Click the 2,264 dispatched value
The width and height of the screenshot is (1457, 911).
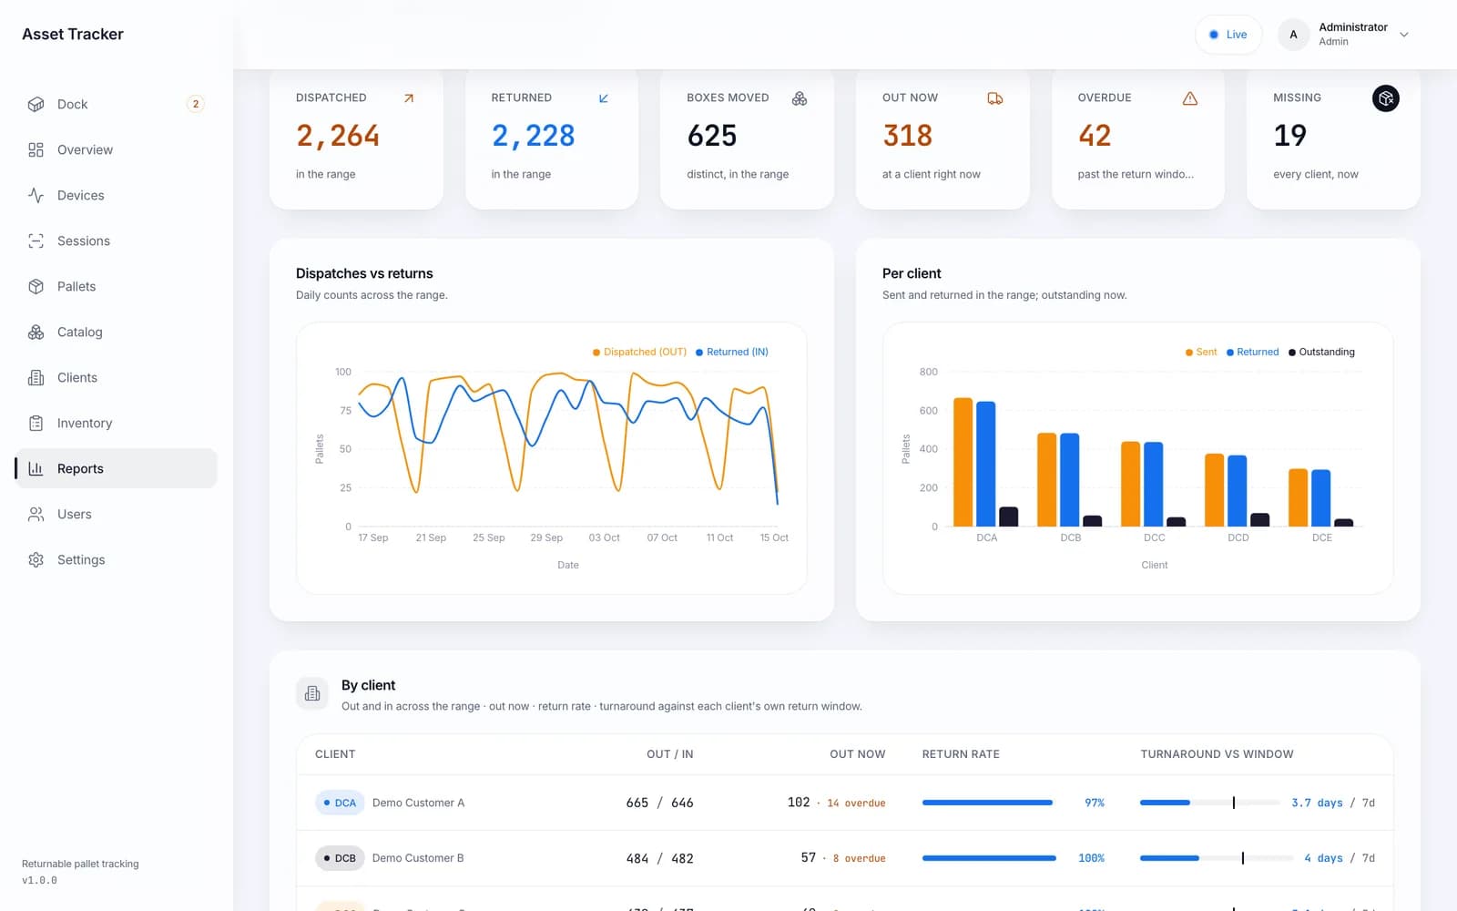click(x=338, y=136)
